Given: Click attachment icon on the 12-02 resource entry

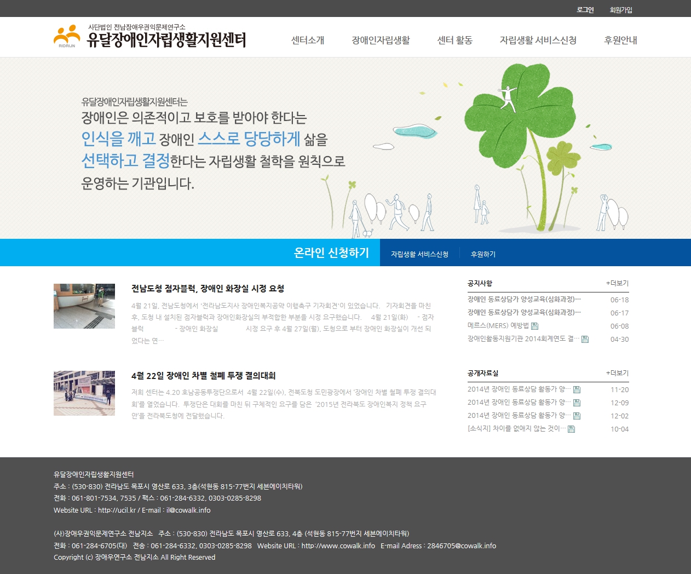Looking at the screenshot, I should [x=577, y=416].
